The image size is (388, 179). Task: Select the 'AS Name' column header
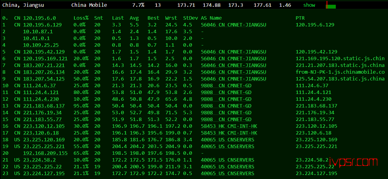coord(211,18)
